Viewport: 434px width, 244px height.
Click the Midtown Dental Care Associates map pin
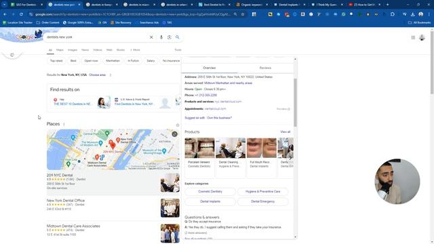(97, 157)
